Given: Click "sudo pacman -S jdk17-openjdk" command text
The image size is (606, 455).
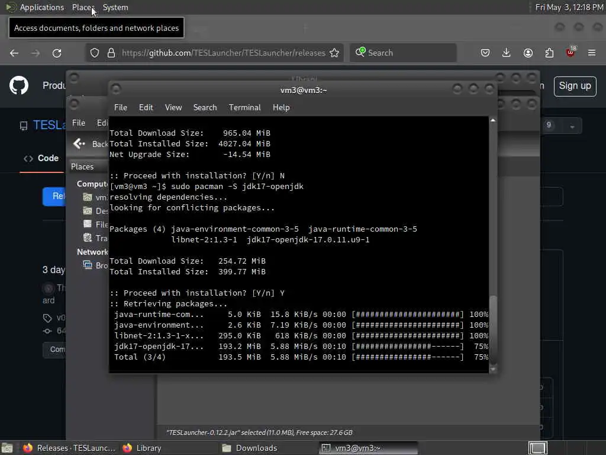Looking at the screenshot, I should 237,187.
